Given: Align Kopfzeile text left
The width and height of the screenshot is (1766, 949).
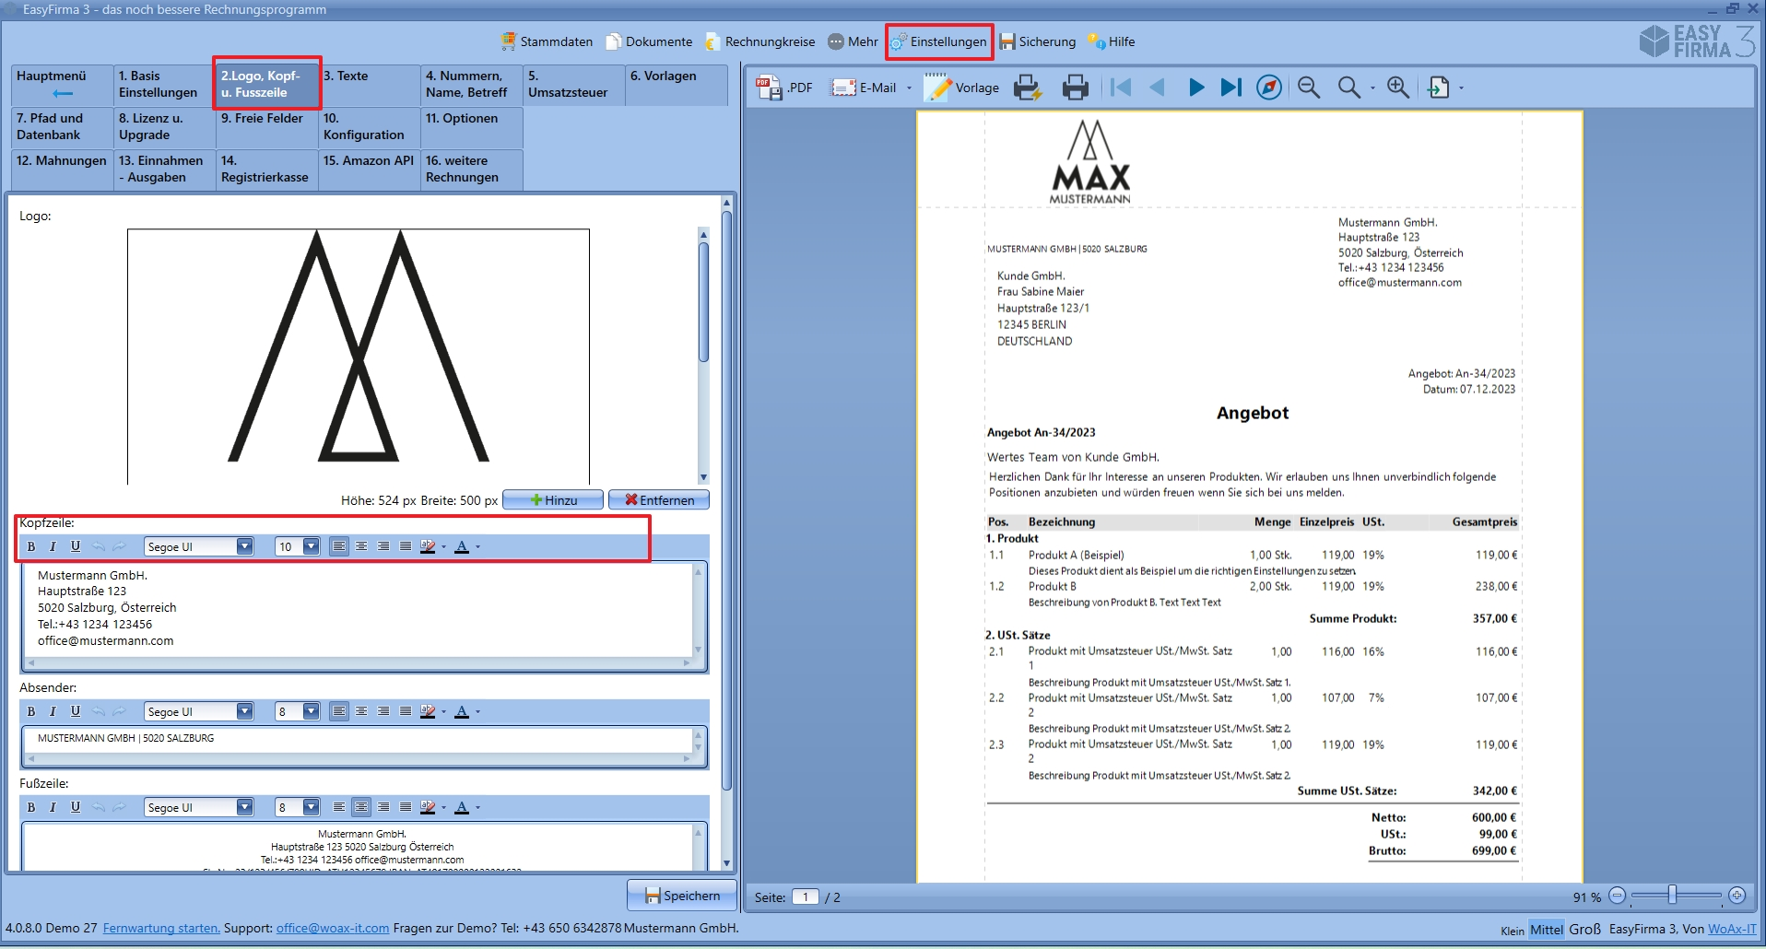Looking at the screenshot, I should coord(339,546).
